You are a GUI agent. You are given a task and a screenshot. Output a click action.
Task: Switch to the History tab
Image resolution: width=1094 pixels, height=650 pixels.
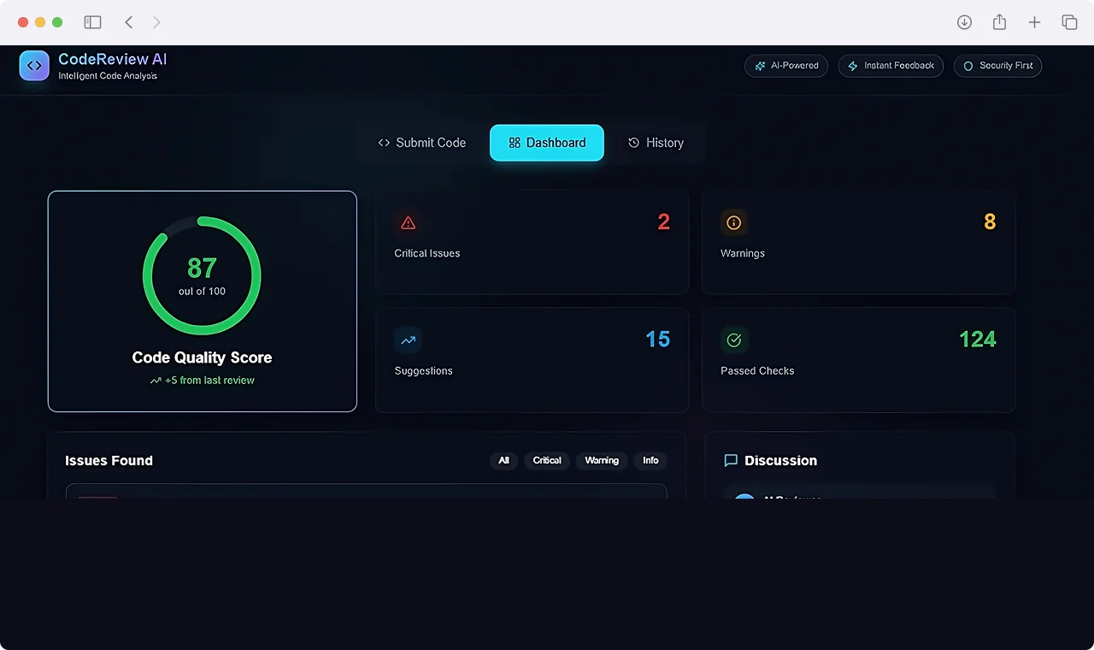[x=656, y=143]
